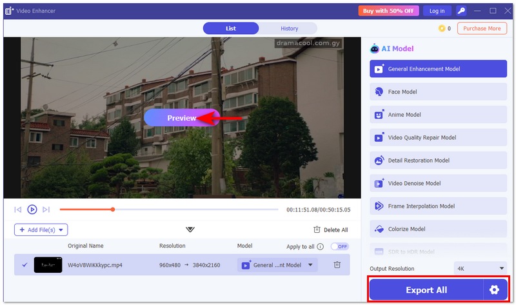Click the gold coin credits icon
Viewport: 516px width, 305px height.
[x=442, y=28]
